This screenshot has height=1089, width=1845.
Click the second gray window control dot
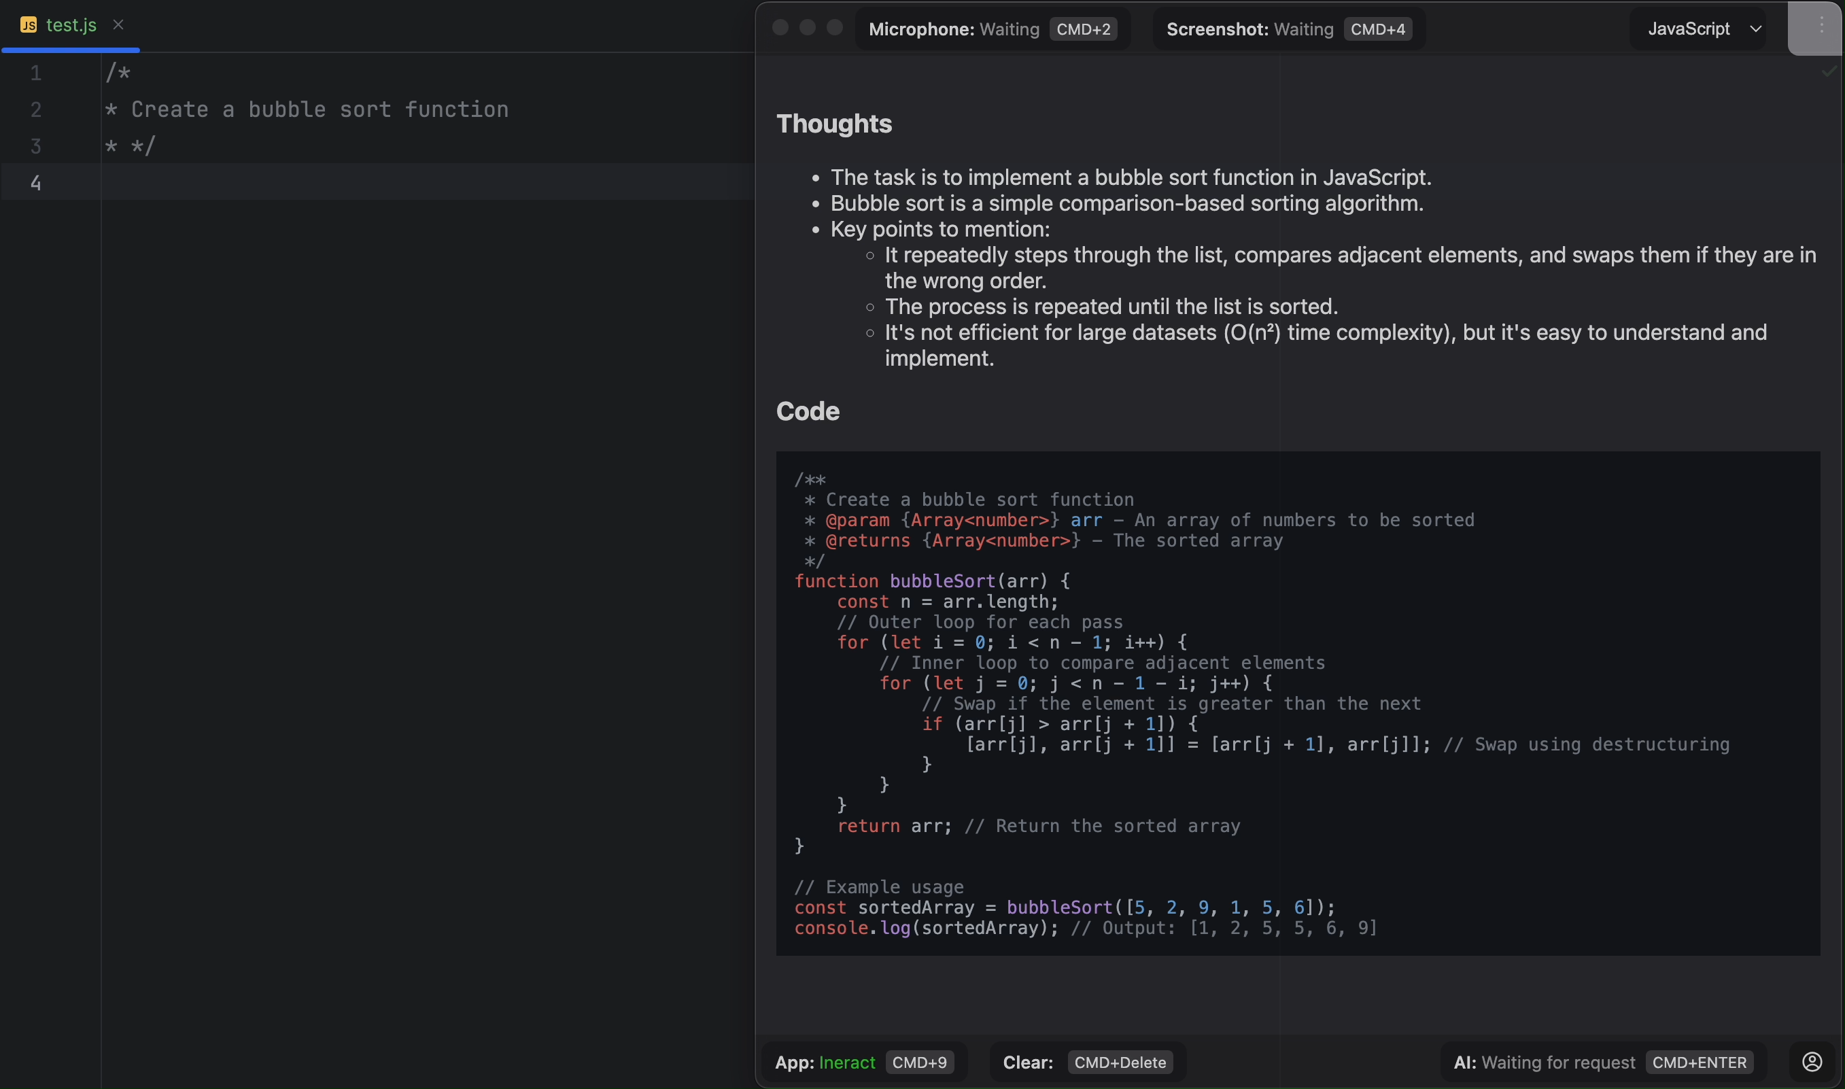[x=808, y=28]
